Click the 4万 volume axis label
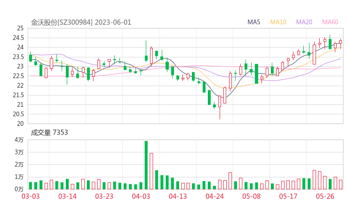Viewport: 348px width, 207px height. [x=19, y=140]
